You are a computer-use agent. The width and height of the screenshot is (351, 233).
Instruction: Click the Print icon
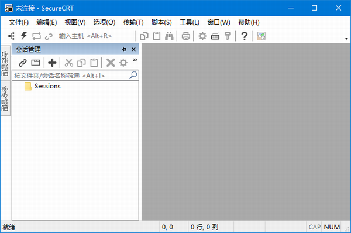[186, 36]
